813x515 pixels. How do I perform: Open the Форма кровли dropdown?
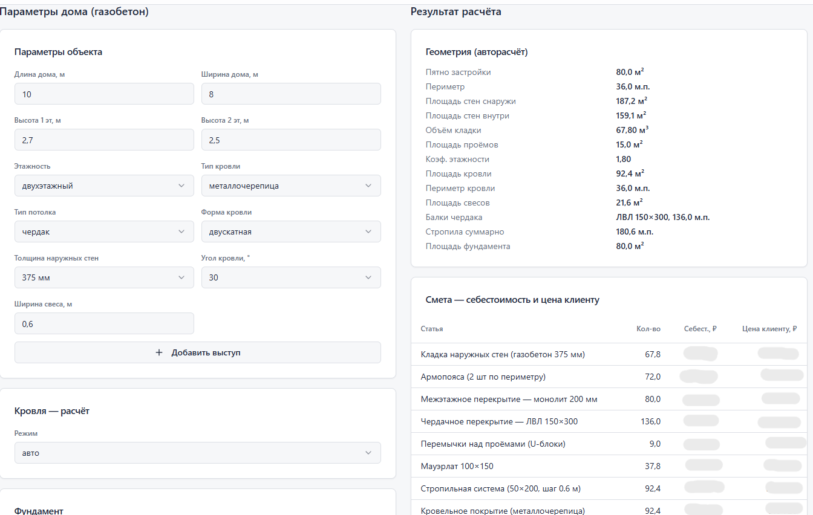click(x=291, y=232)
